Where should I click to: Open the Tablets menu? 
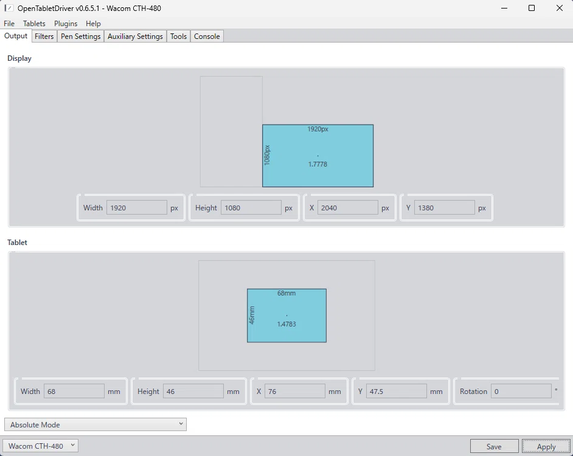point(34,23)
